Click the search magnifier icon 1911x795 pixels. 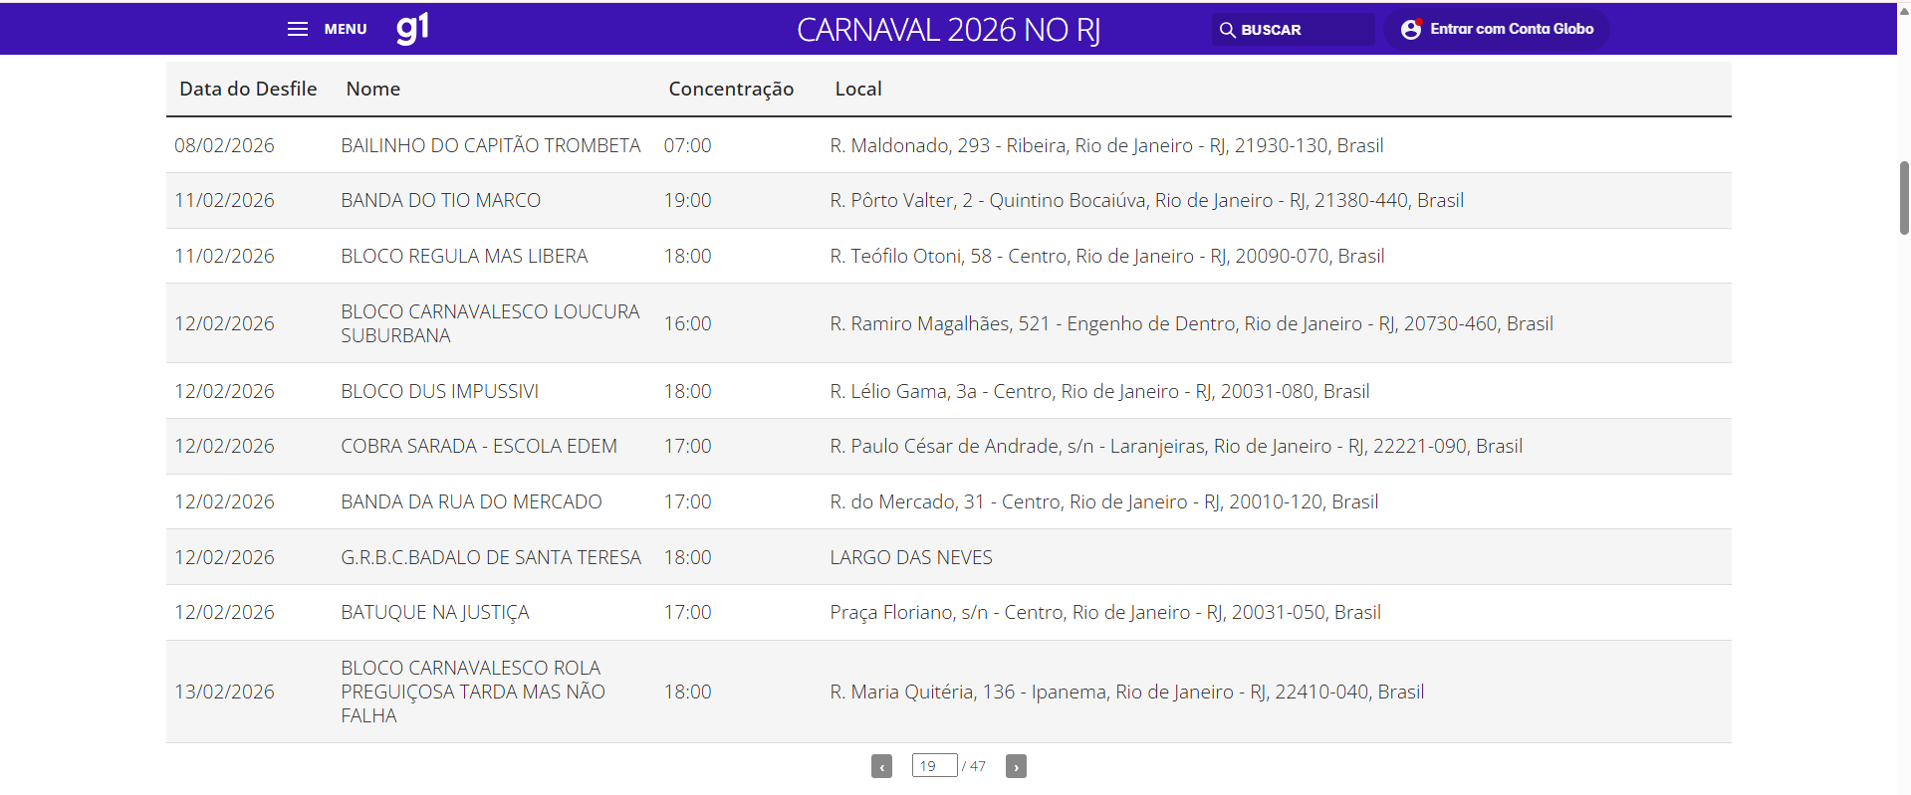tap(1227, 30)
